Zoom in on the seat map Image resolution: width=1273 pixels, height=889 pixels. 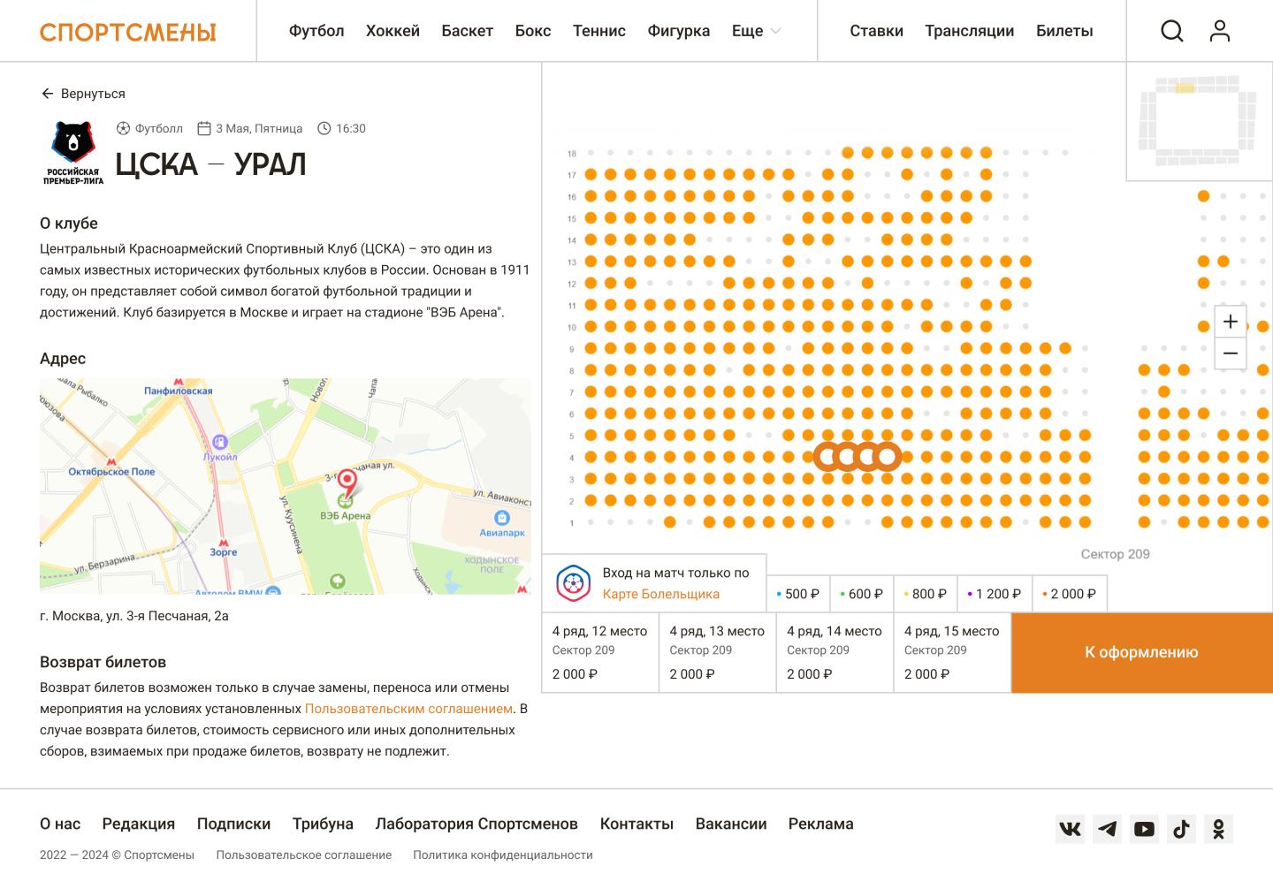1230,322
